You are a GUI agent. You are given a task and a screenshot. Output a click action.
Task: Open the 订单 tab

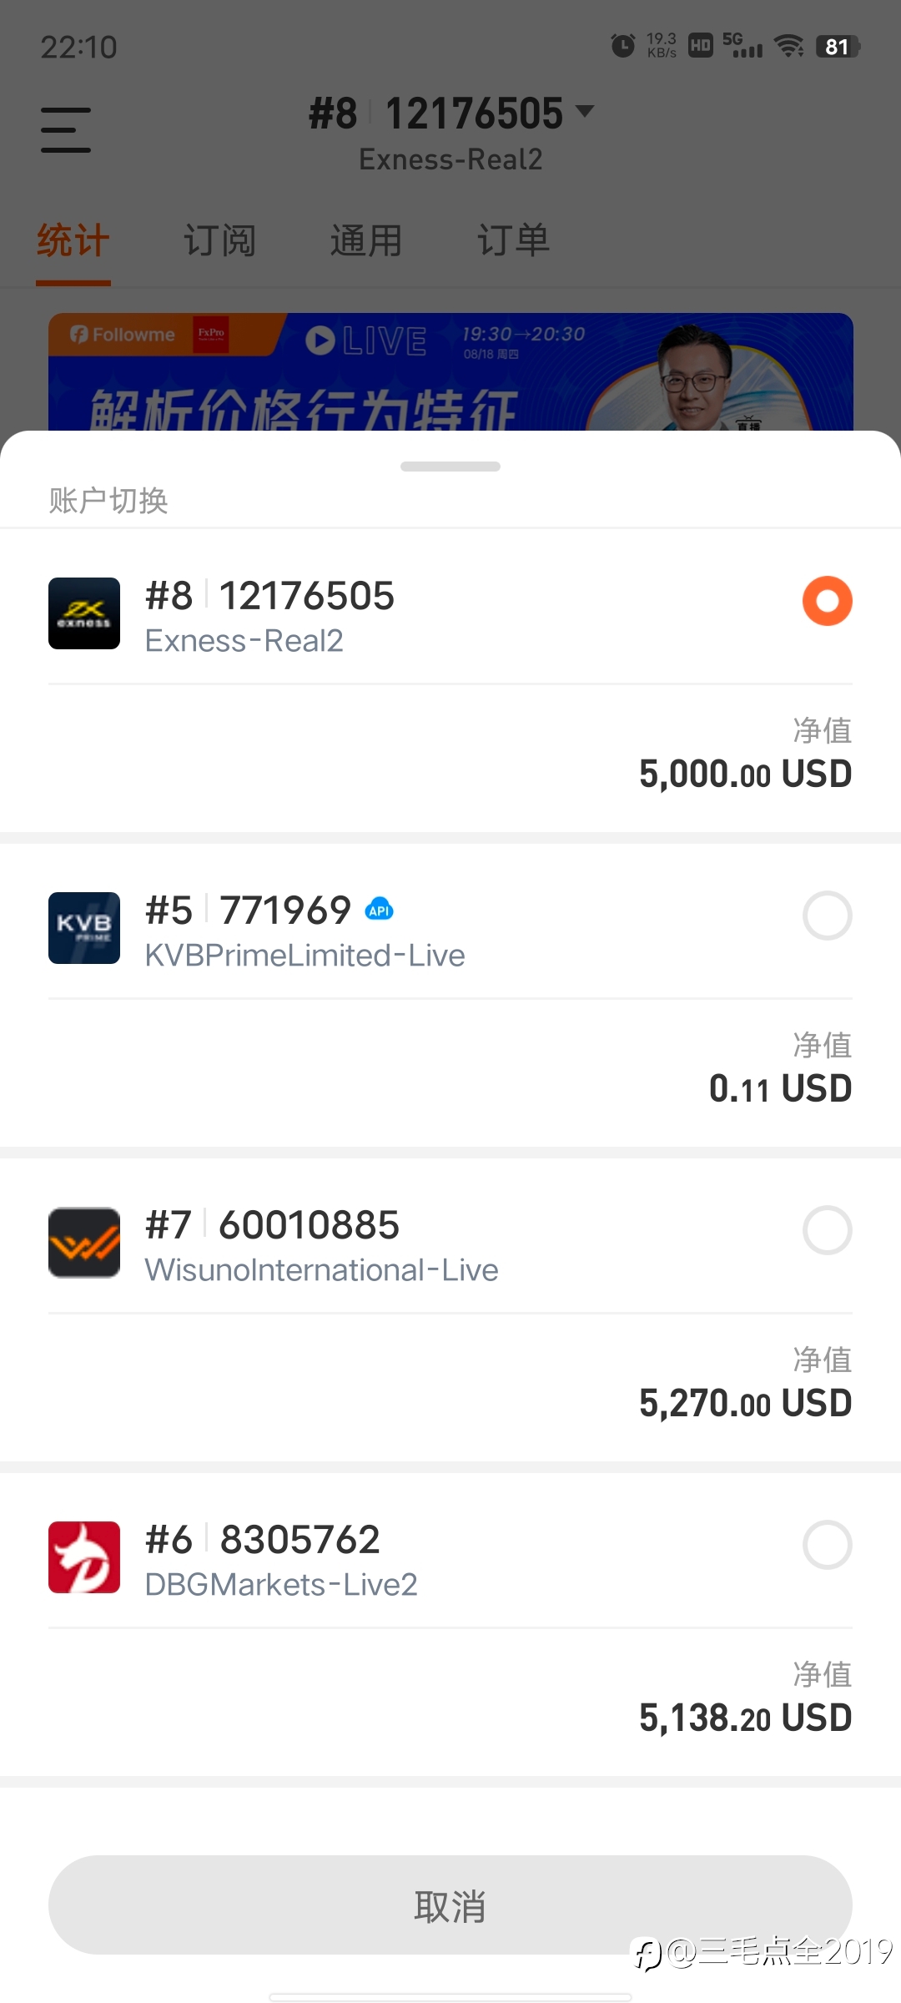[514, 241]
